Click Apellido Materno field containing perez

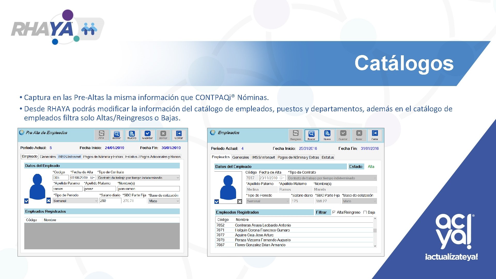pos(100,189)
